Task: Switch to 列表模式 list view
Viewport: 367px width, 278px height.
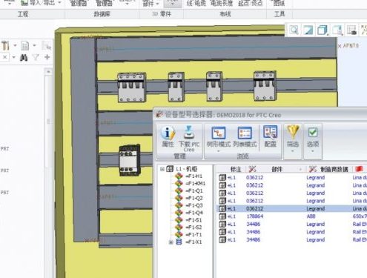Action: (245, 137)
